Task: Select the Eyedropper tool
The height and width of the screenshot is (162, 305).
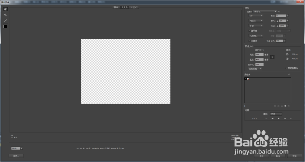Action: [x=5, y=21]
